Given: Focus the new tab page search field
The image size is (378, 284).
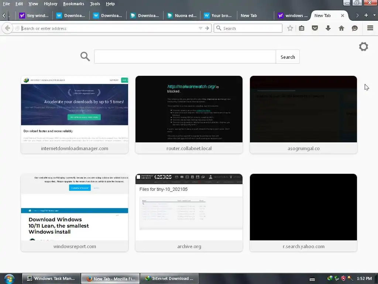Looking at the screenshot, I should (x=185, y=57).
